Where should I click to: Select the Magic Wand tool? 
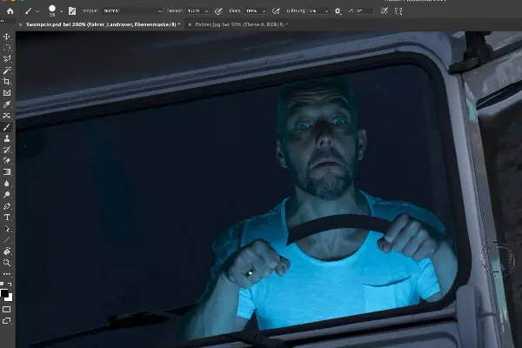[7, 70]
